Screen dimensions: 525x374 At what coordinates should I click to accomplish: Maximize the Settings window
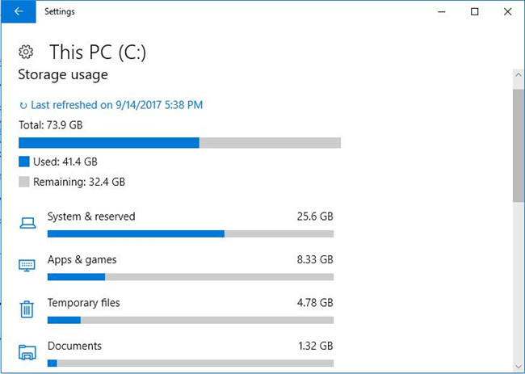(x=474, y=12)
